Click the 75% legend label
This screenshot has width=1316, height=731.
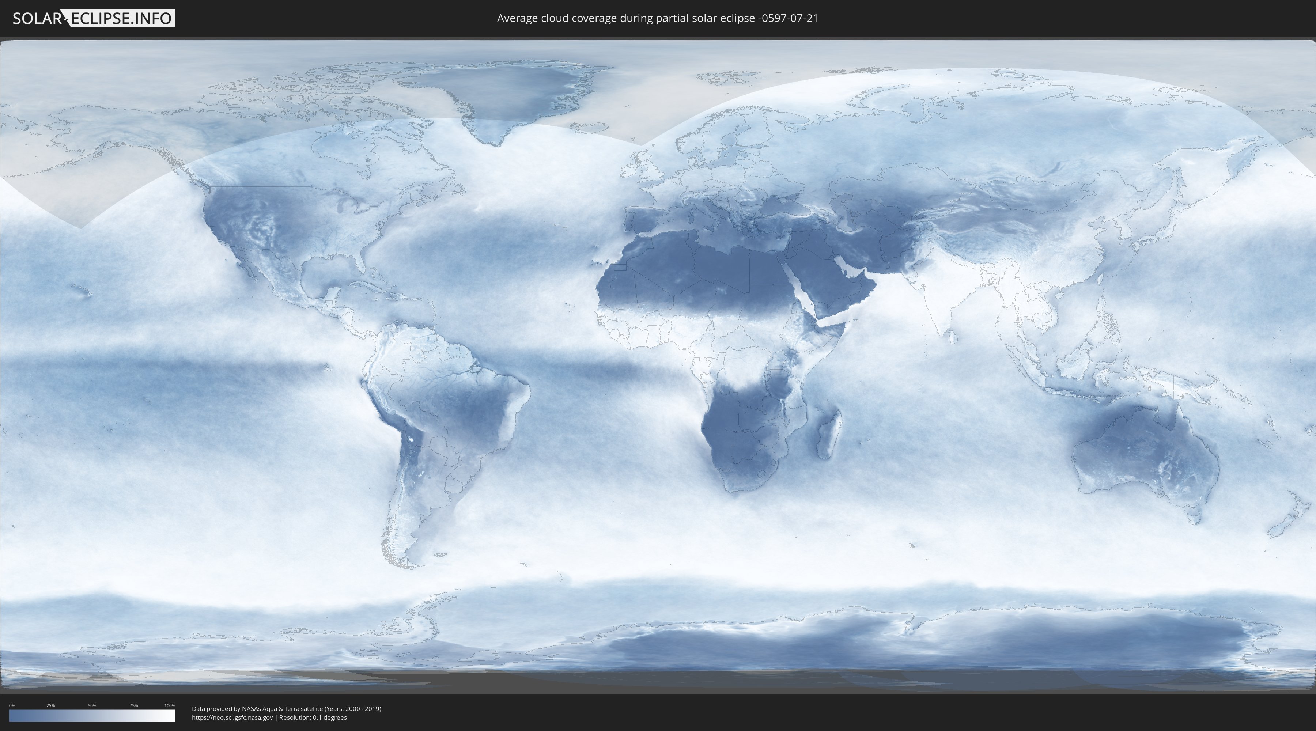pyautogui.click(x=133, y=705)
